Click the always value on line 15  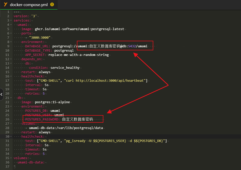pyautogui.click(x=45, y=72)
